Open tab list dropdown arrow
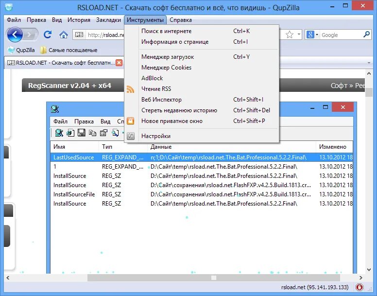The width and height of the screenshot is (377, 296). pos(369,63)
